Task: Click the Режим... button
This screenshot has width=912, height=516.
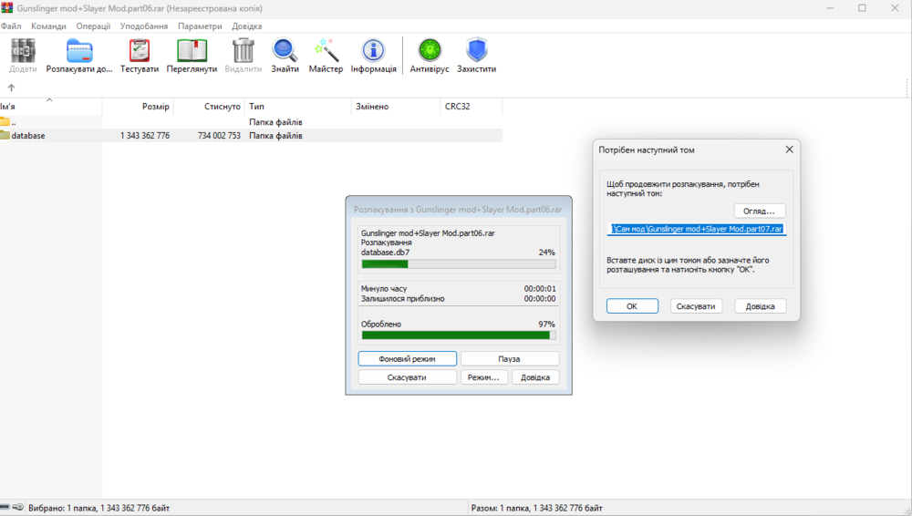Action: coord(484,377)
